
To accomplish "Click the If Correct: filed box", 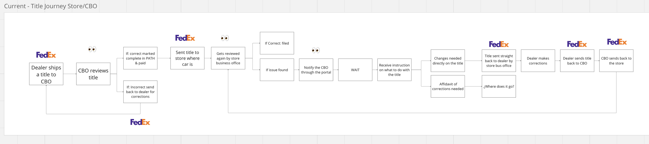I will point(277,43).
